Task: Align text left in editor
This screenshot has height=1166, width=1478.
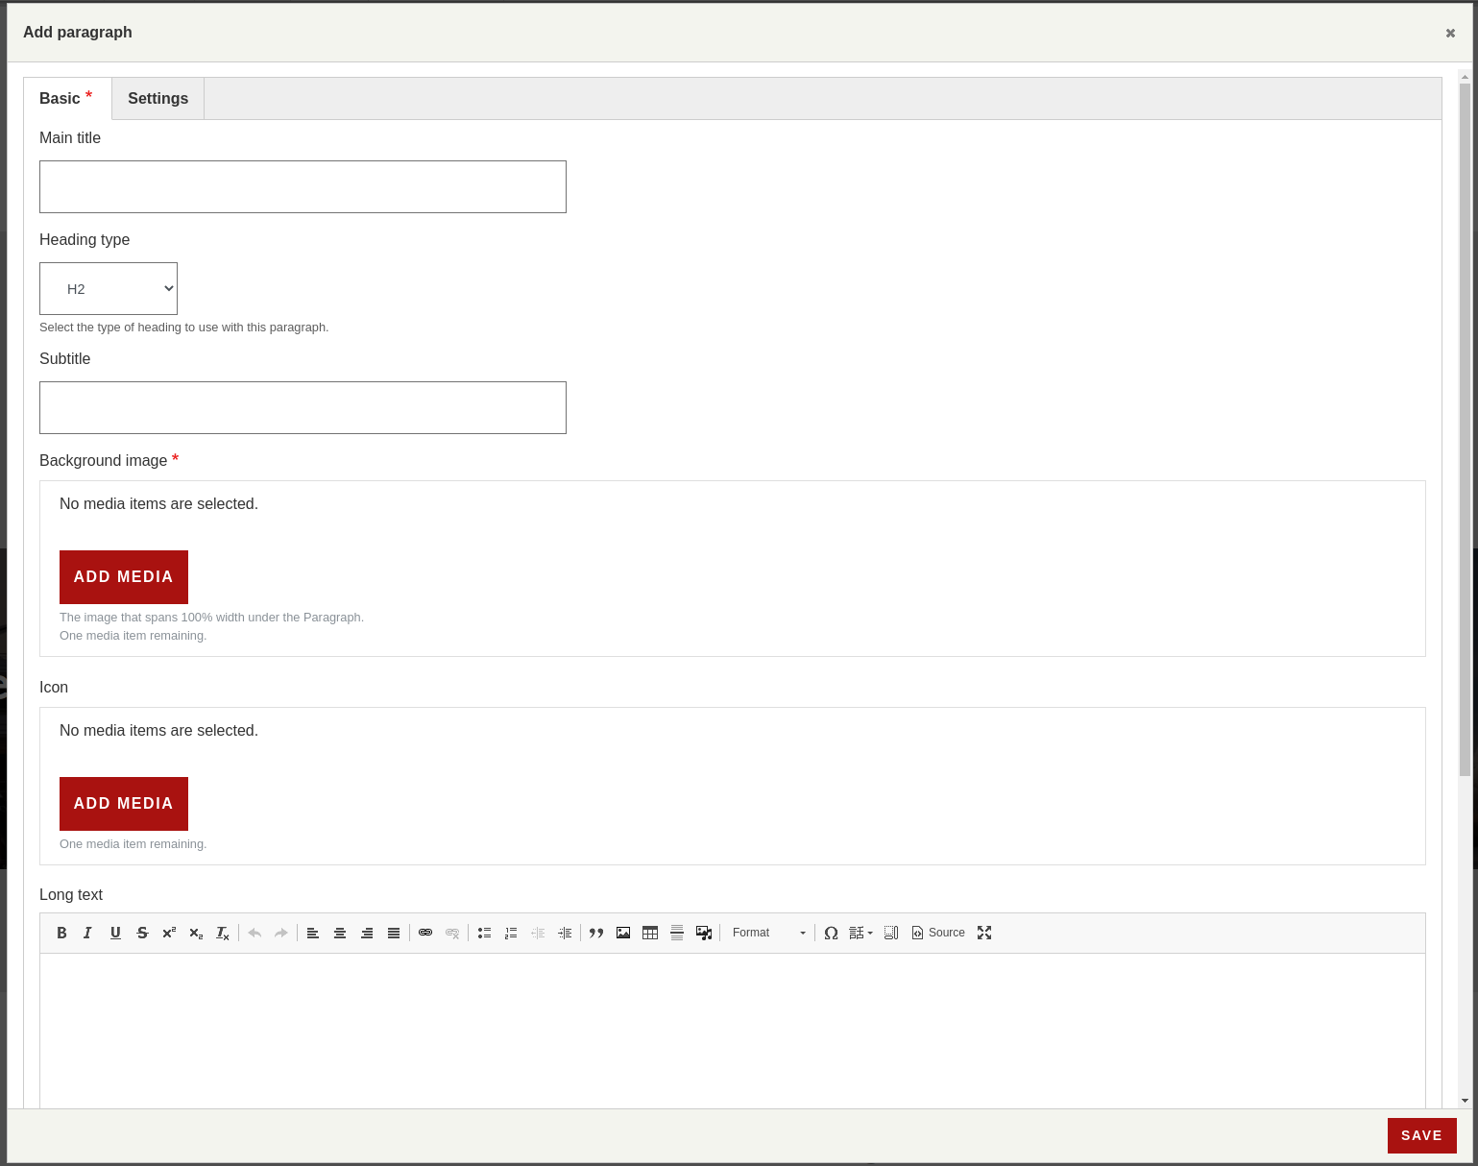Action: click(313, 933)
